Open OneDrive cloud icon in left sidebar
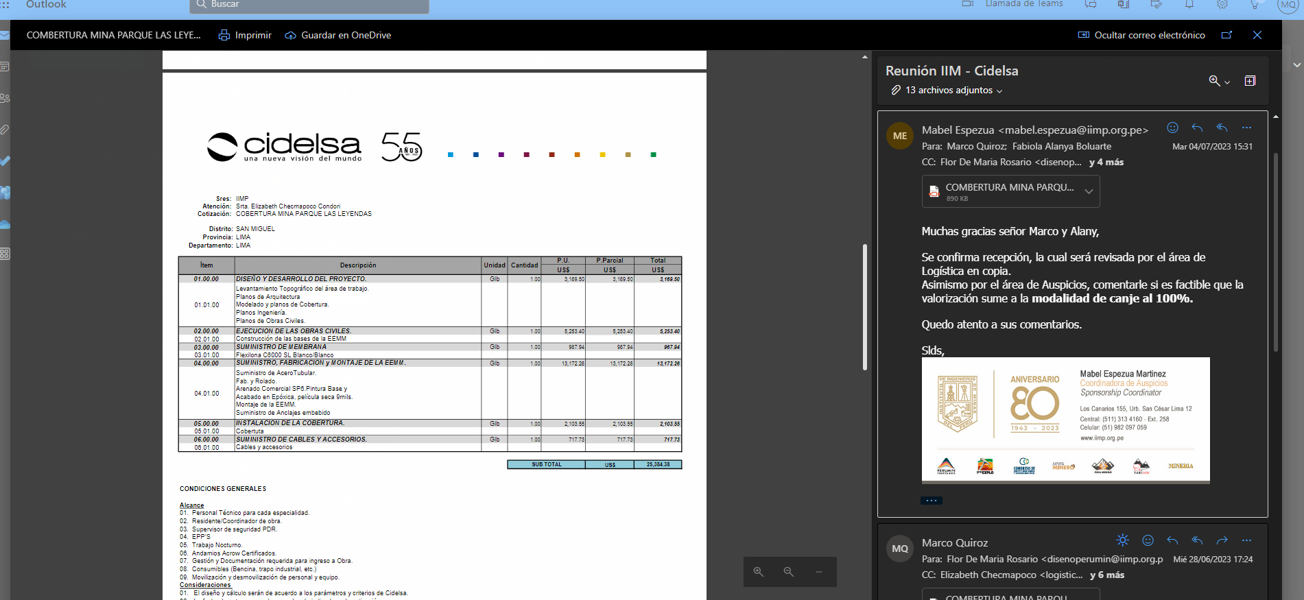 tap(5, 224)
